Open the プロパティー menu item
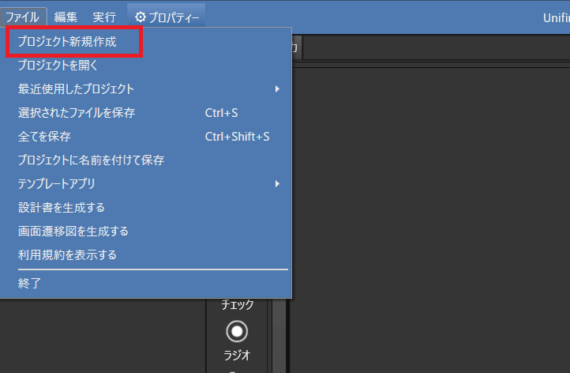 pyautogui.click(x=167, y=17)
